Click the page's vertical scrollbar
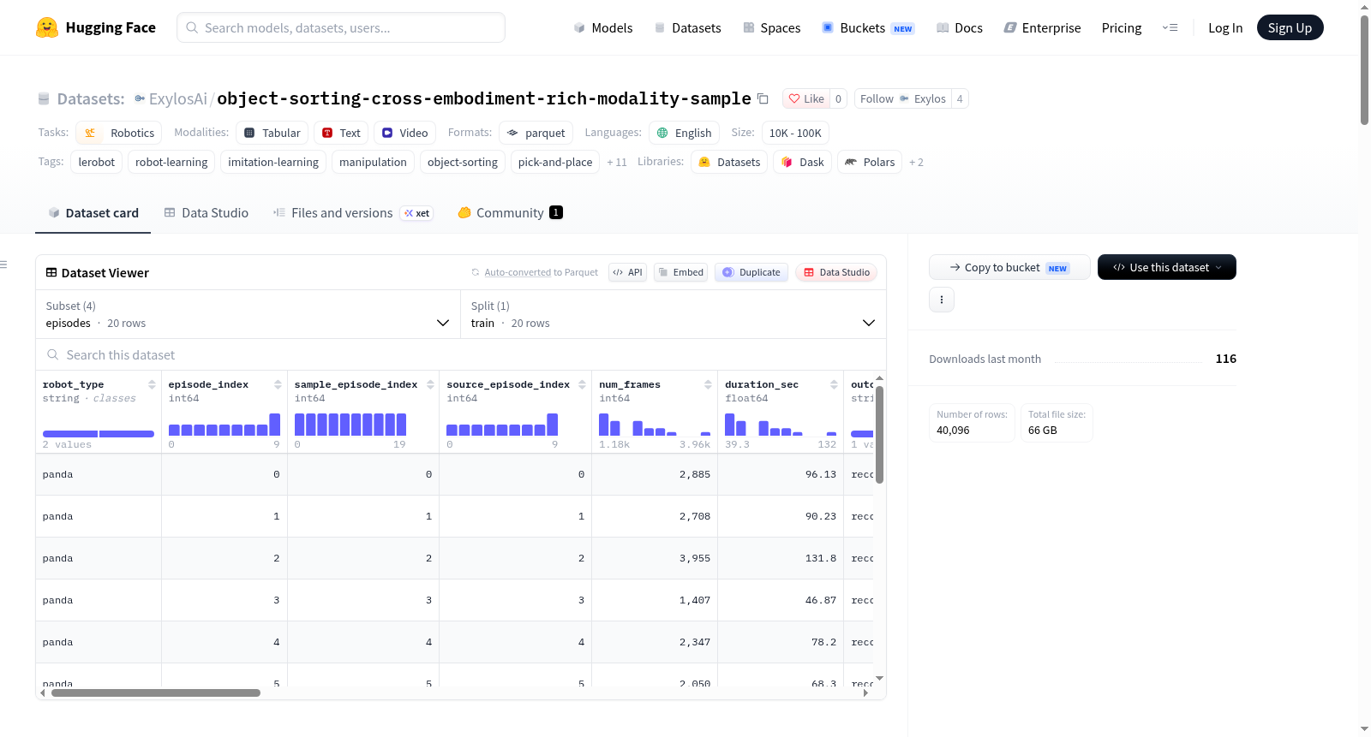Viewport: 1371px width, 737px height. click(1364, 70)
